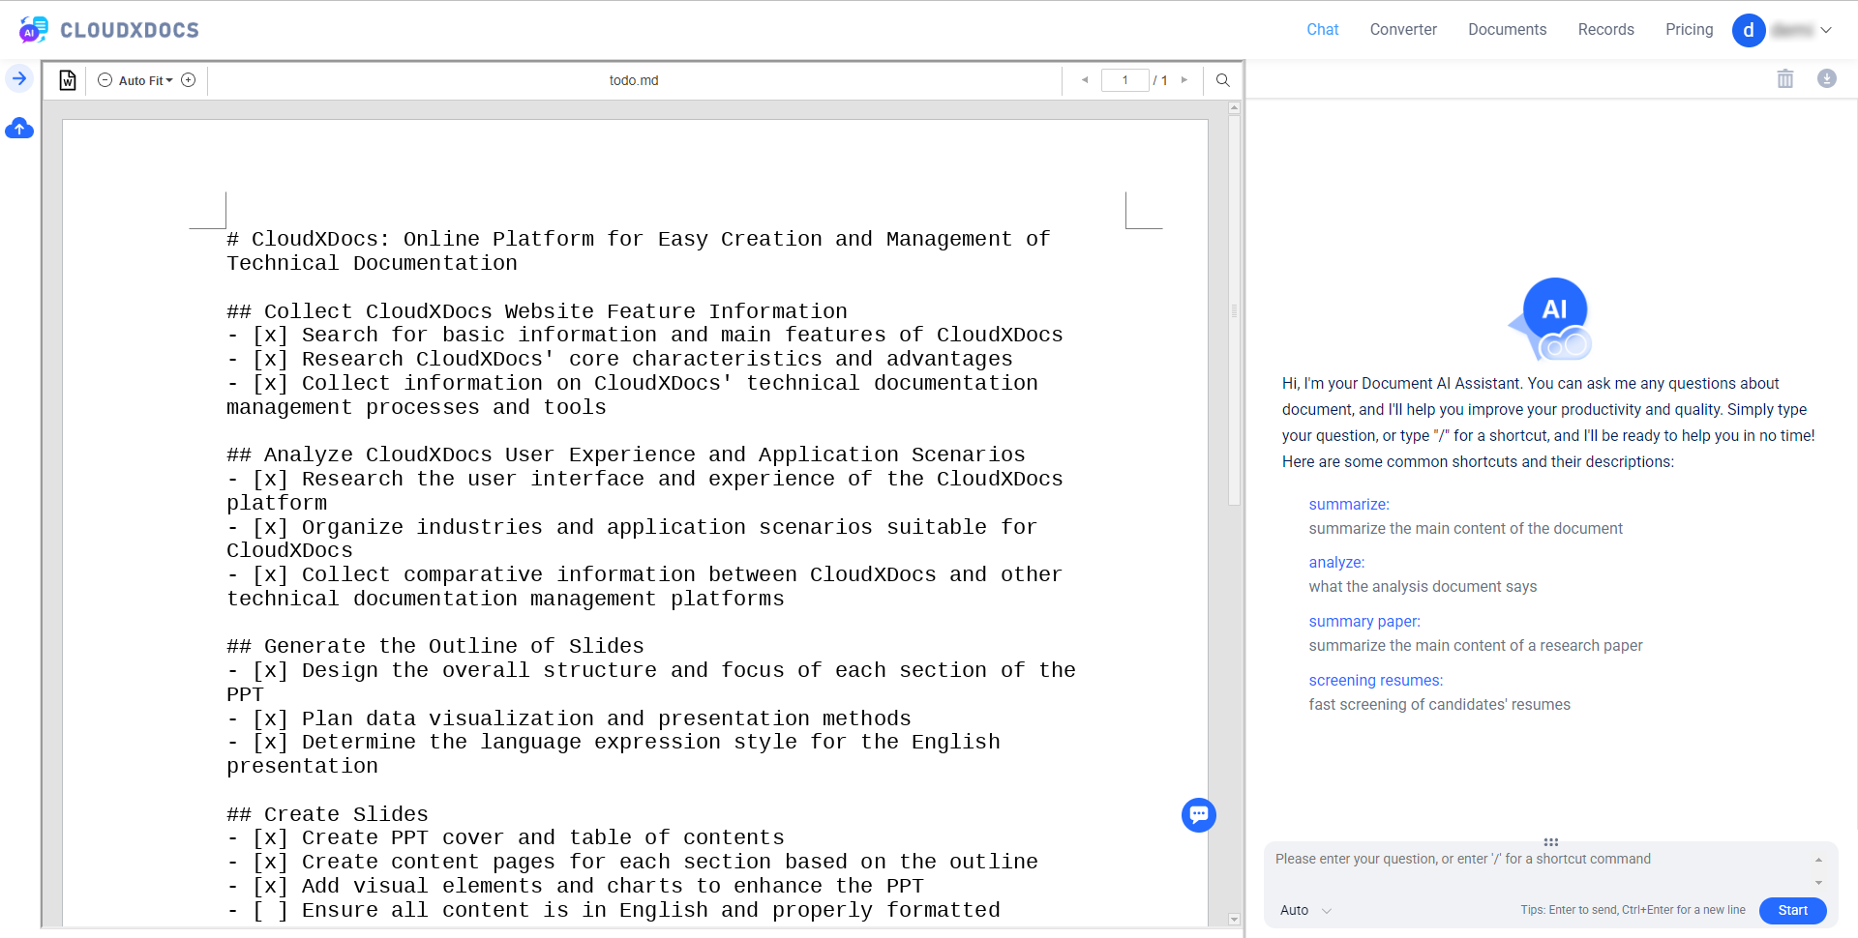Click the '## Create Slides' heading
This screenshot has height=938, width=1858.
click(x=327, y=815)
